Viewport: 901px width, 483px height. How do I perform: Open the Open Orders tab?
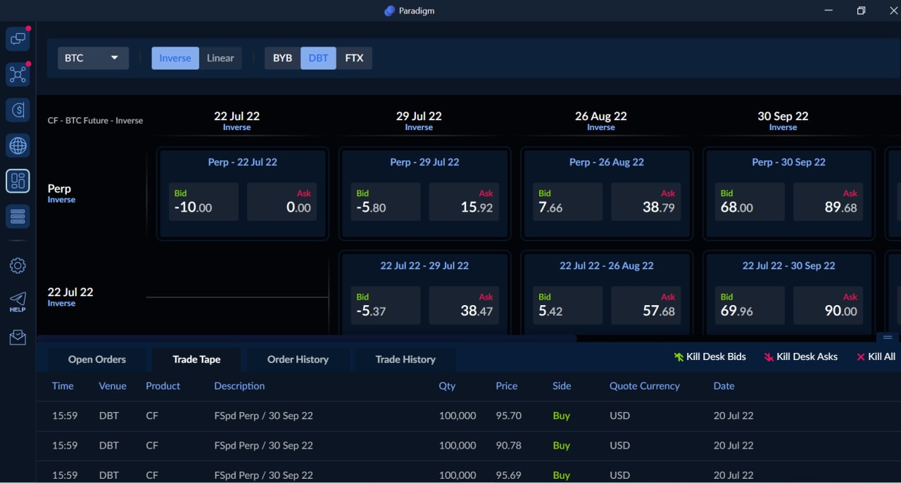tap(96, 359)
